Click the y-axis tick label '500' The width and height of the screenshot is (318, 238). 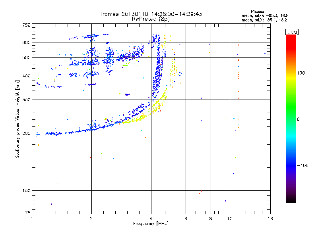coord(26,58)
